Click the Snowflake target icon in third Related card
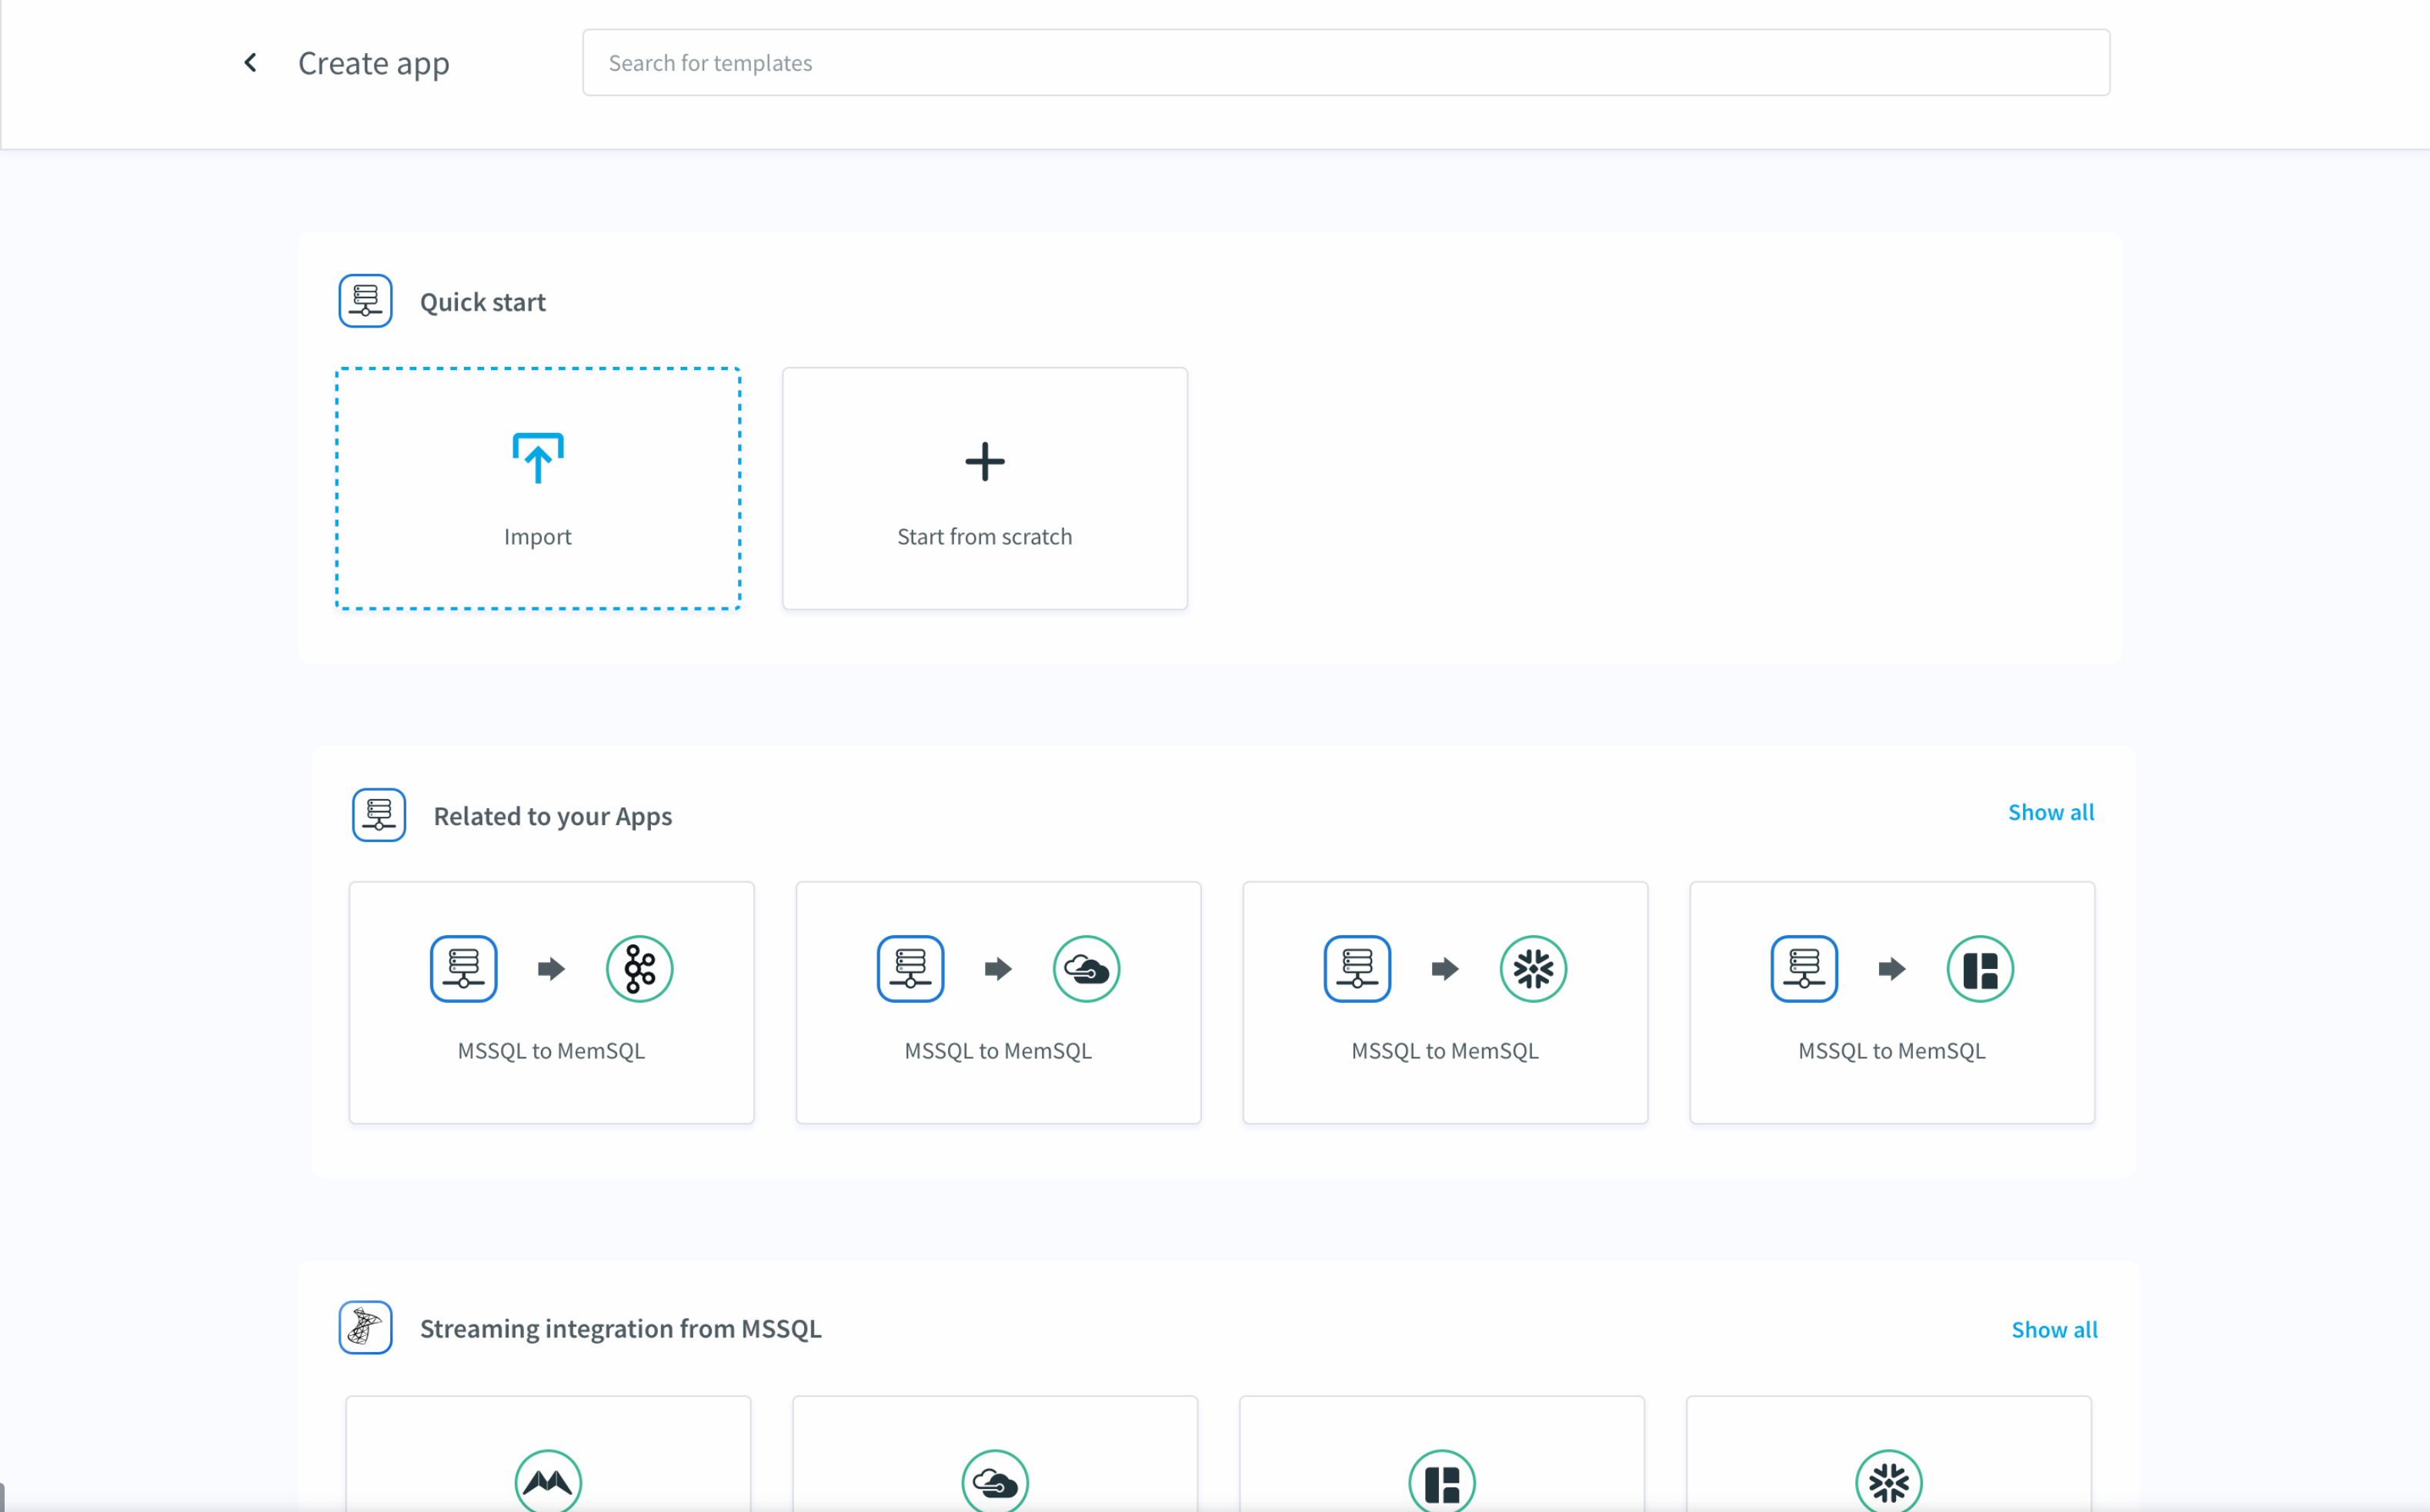The width and height of the screenshot is (2430, 1512). pyautogui.click(x=1533, y=968)
